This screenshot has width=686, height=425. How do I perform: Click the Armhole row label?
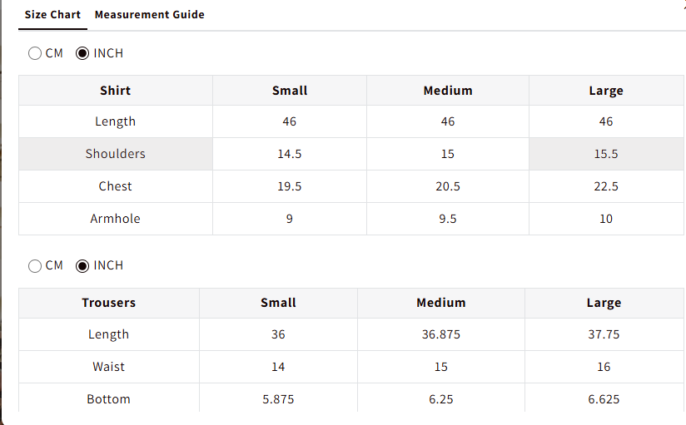pos(116,219)
